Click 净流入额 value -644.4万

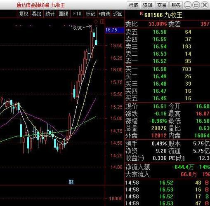click(x=183, y=167)
